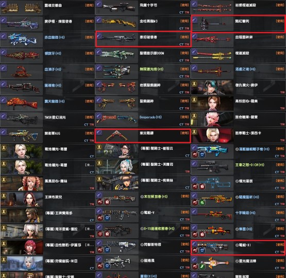Screen dimensions: 286x278
Task: Select the 護衛軍AUG rifle icon
Action: tap(22, 136)
